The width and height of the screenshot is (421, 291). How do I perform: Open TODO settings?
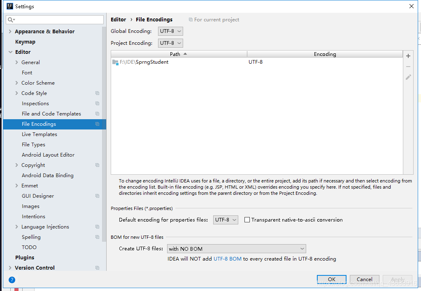pyautogui.click(x=29, y=247)
